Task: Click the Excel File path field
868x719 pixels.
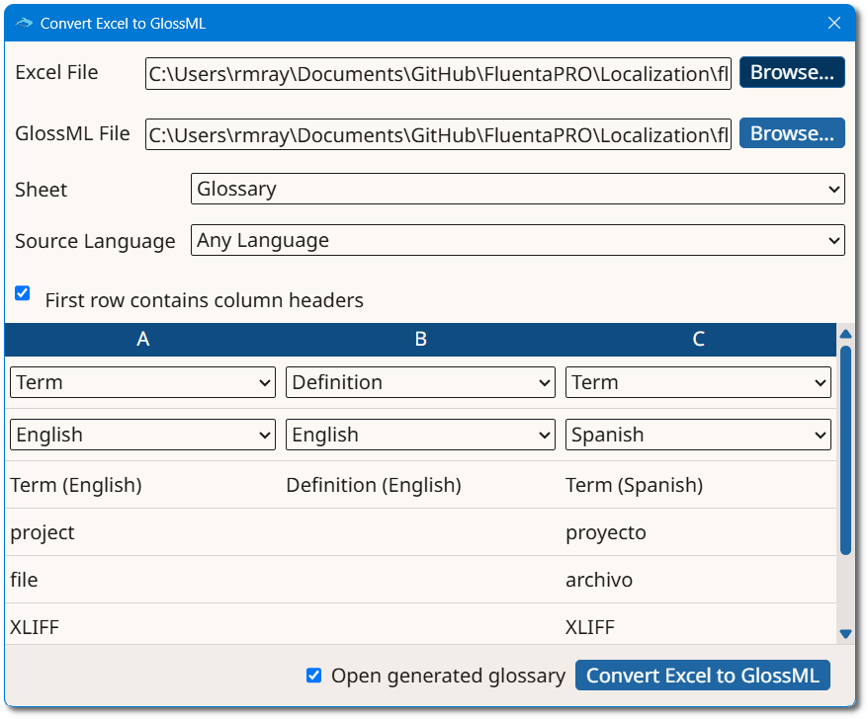Action: pos(438,73)
